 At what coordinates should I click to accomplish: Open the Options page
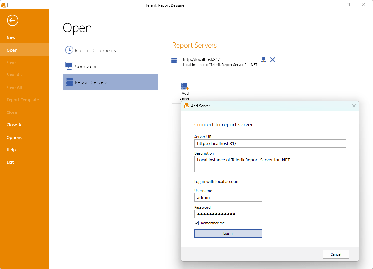click(14, 137)
